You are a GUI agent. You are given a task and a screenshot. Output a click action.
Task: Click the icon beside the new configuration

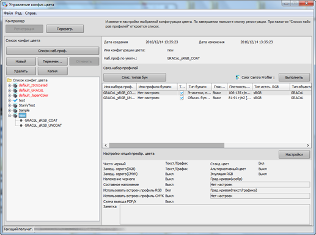pos(15,116)
